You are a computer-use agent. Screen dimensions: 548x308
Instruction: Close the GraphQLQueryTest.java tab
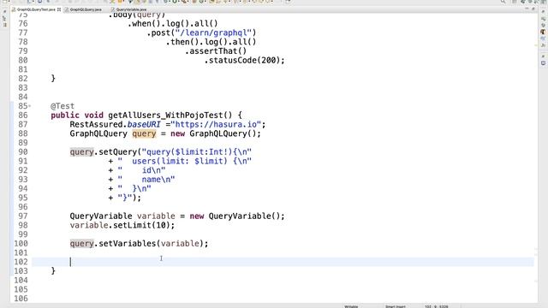(59, 9)
